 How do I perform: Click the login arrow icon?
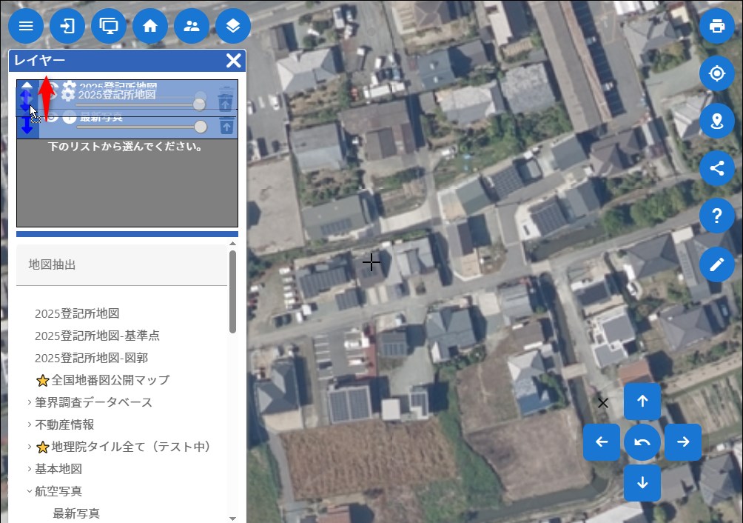pos(67,26)
